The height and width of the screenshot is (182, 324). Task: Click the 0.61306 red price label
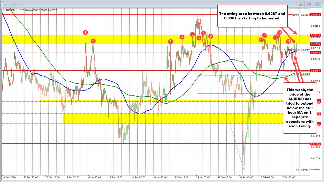[315, 144]
